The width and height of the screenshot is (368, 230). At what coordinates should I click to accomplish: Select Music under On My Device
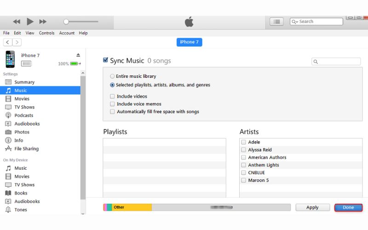click(x=40, y=168)
